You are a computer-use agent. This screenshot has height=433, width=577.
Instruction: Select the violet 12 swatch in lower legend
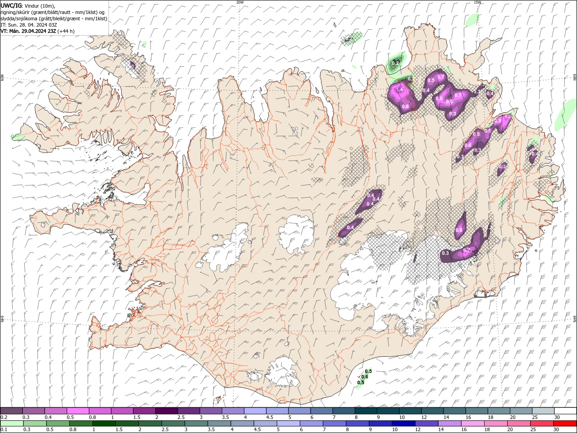point(426,424)
